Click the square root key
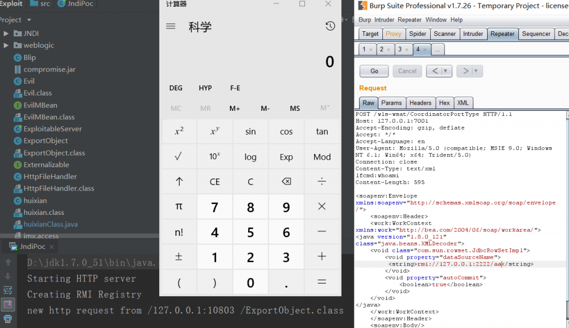The image size is (569, 328). (x=179, y=156)
